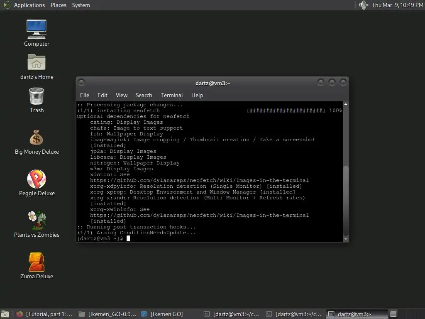Click the 'installing neofetch' text line
Screen dimensions: 425x319
[118, 110]
